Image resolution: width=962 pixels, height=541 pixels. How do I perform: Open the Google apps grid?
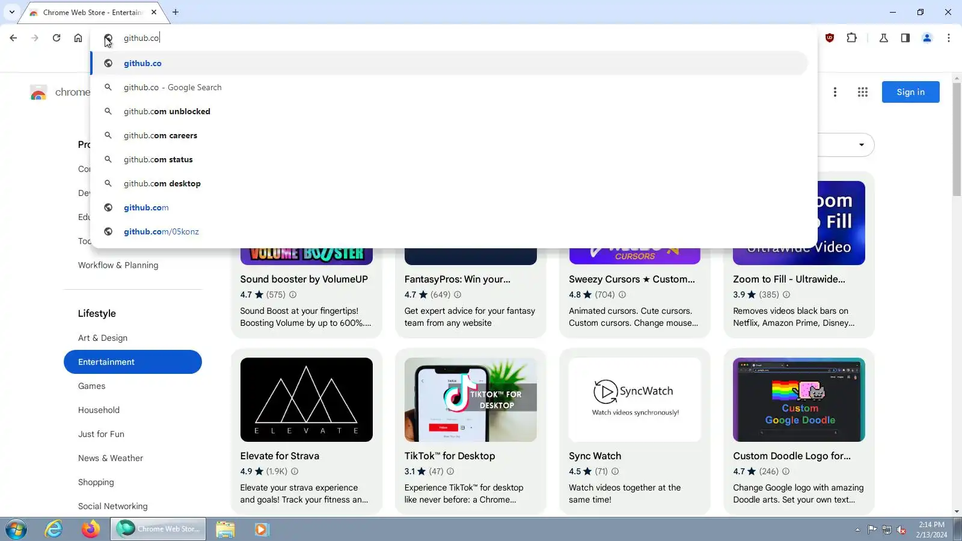(x=862, y=92)
